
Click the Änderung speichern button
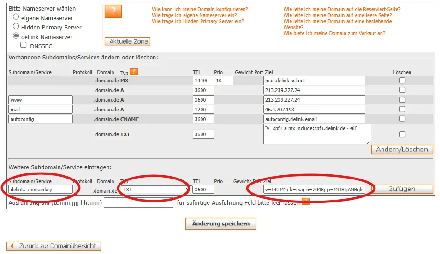coord(220,224)
